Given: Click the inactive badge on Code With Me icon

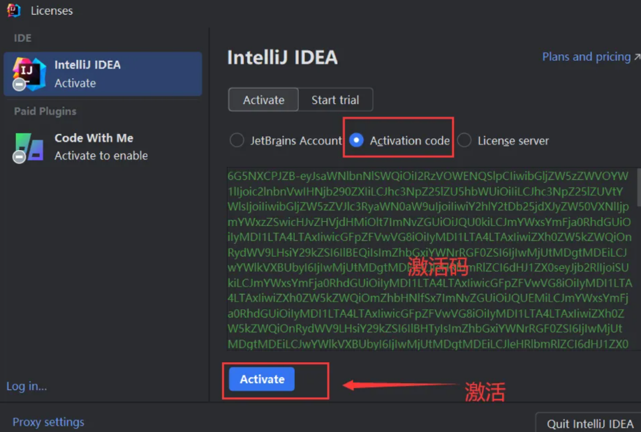Looking at the screenshot, I should coord(19,156).
